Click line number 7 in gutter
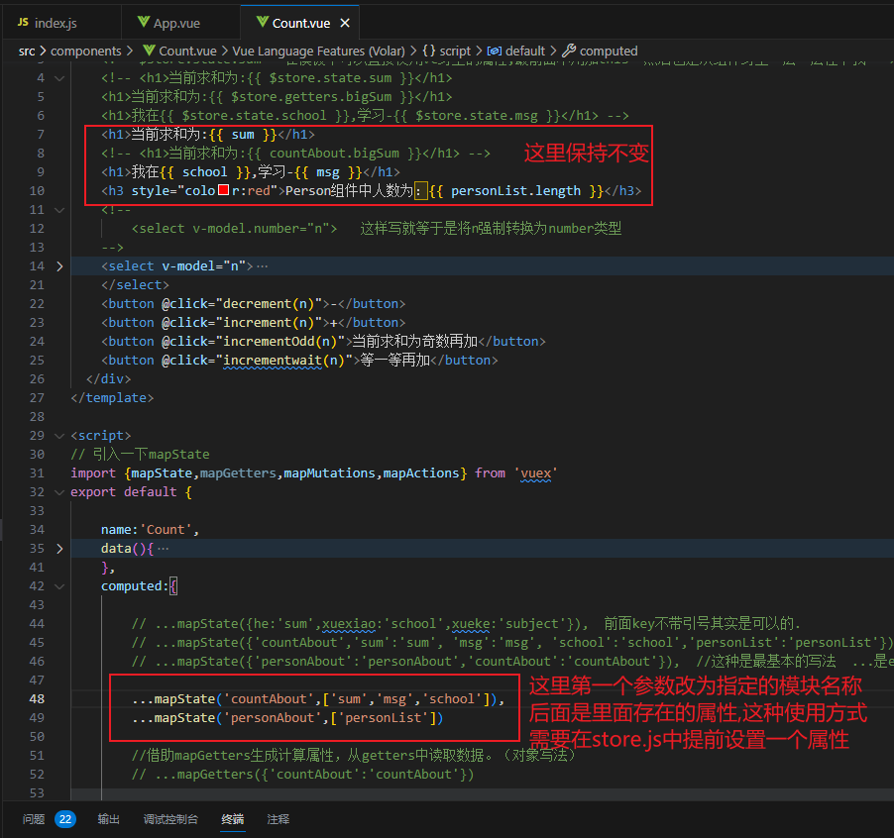The height and width of the screenshot is (838, 894). click(40, 135)
